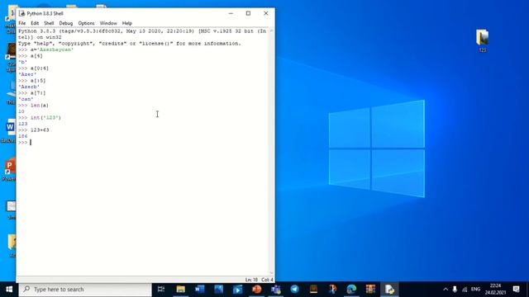Viewport: 529px width, 297px height.
Task: Click the output 'Azer'
Action: [x=27, y=74]
